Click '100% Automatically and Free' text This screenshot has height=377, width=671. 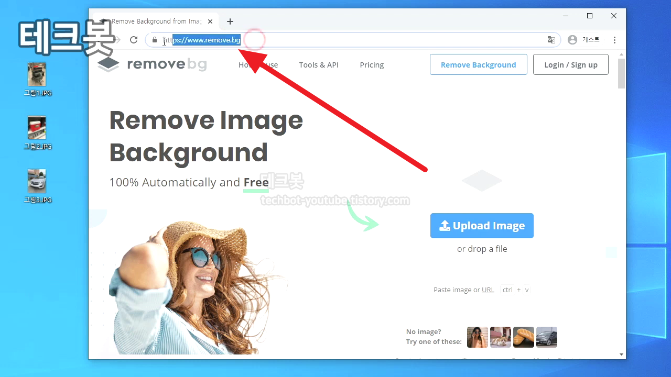click(x=189, y=182)
